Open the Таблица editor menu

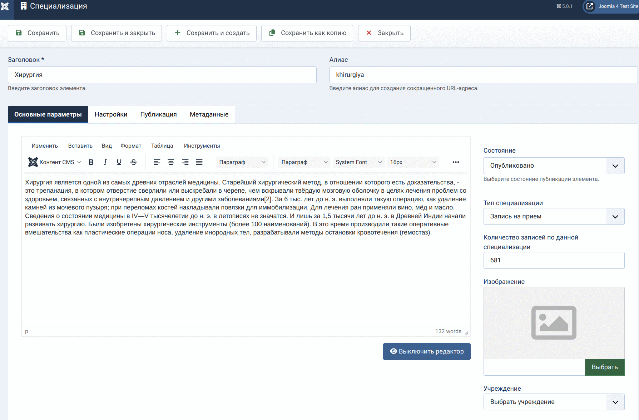[162, 146]
